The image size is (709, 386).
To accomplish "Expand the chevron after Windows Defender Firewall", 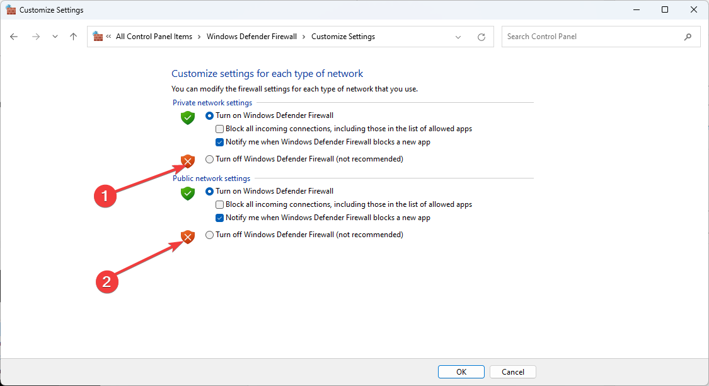I will pyautogui.click(x=304, y=37).
